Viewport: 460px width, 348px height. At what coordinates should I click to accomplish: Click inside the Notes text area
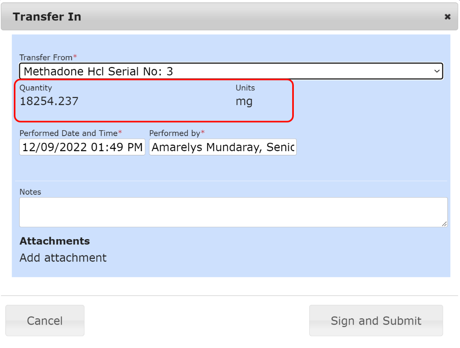233,212
